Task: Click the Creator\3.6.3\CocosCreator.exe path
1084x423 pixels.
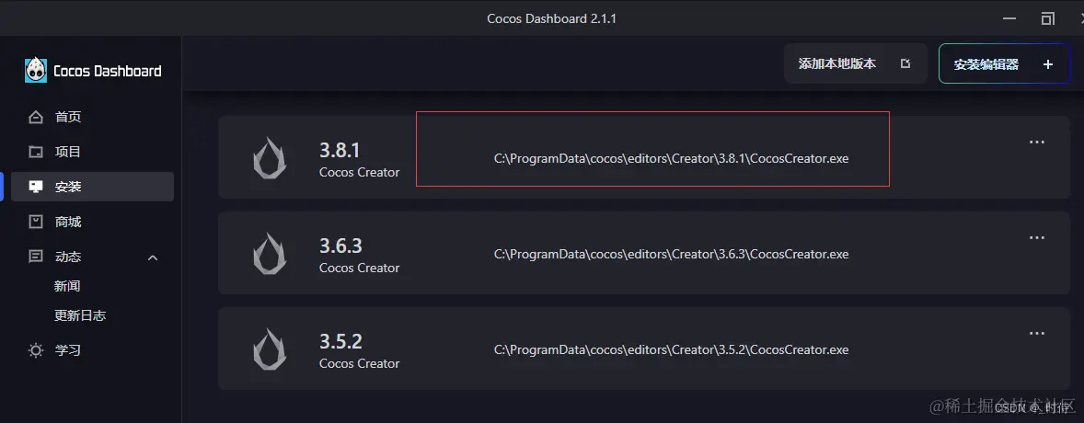Action: tap(671, 254)
